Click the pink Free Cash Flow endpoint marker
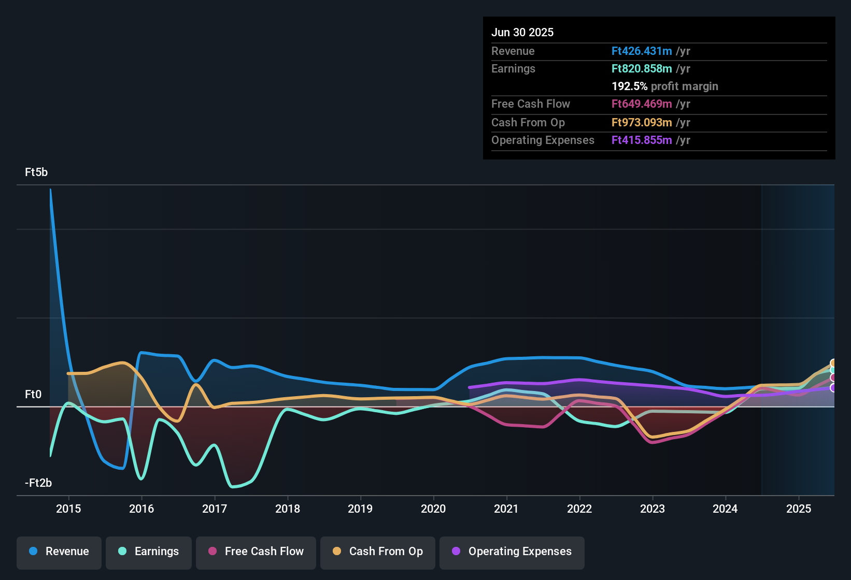 [833, 378]
